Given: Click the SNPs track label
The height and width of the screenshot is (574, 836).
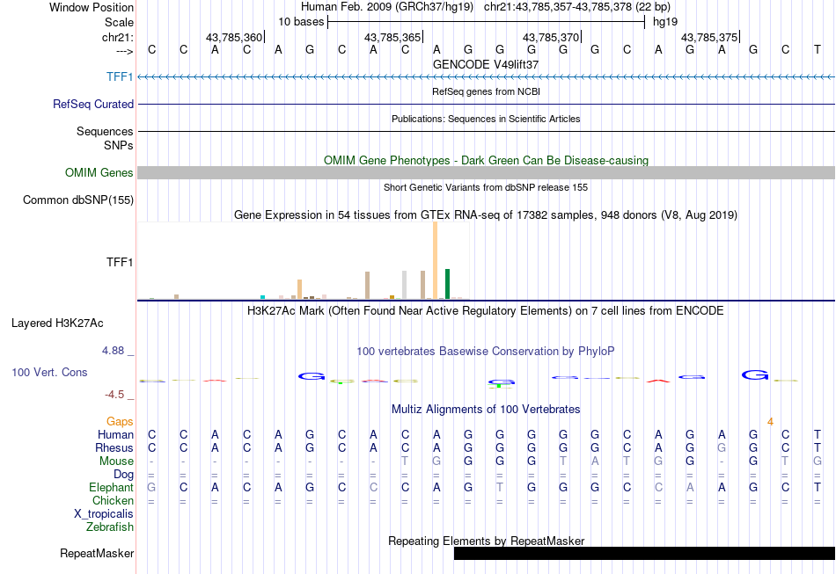Looking at the screenshot, I should [119, 145].
